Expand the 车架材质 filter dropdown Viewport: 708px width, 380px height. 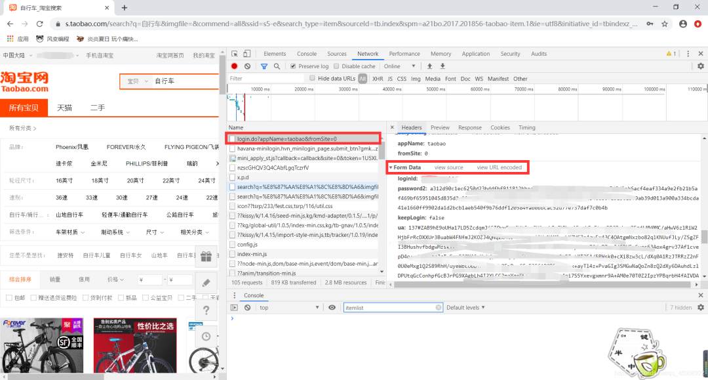coord(70,232)
